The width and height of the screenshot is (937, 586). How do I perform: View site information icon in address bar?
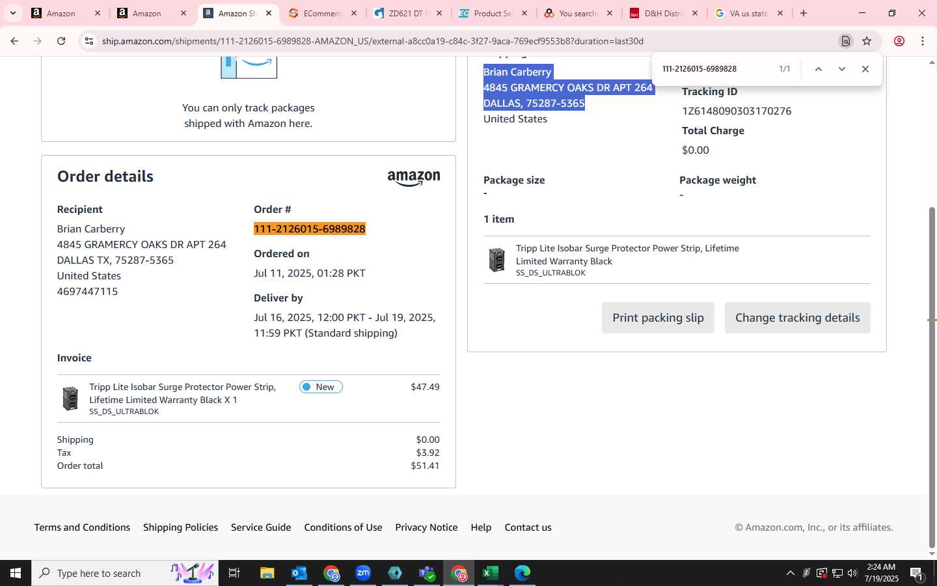point(89,41)
